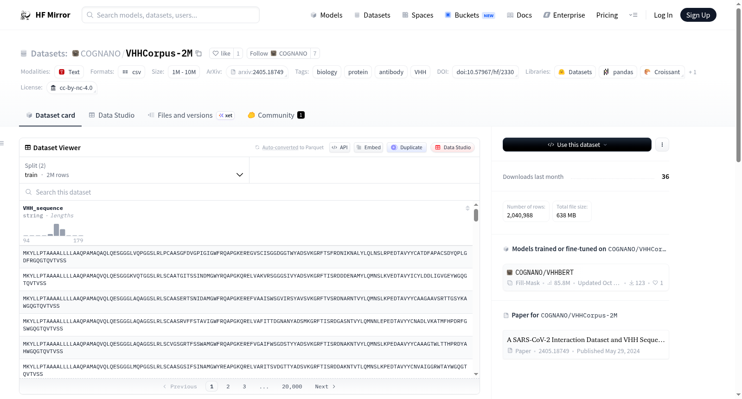Switch to the Dataset card tab
The height and width of the screenshot is (399, 742).
coord(51,115)
